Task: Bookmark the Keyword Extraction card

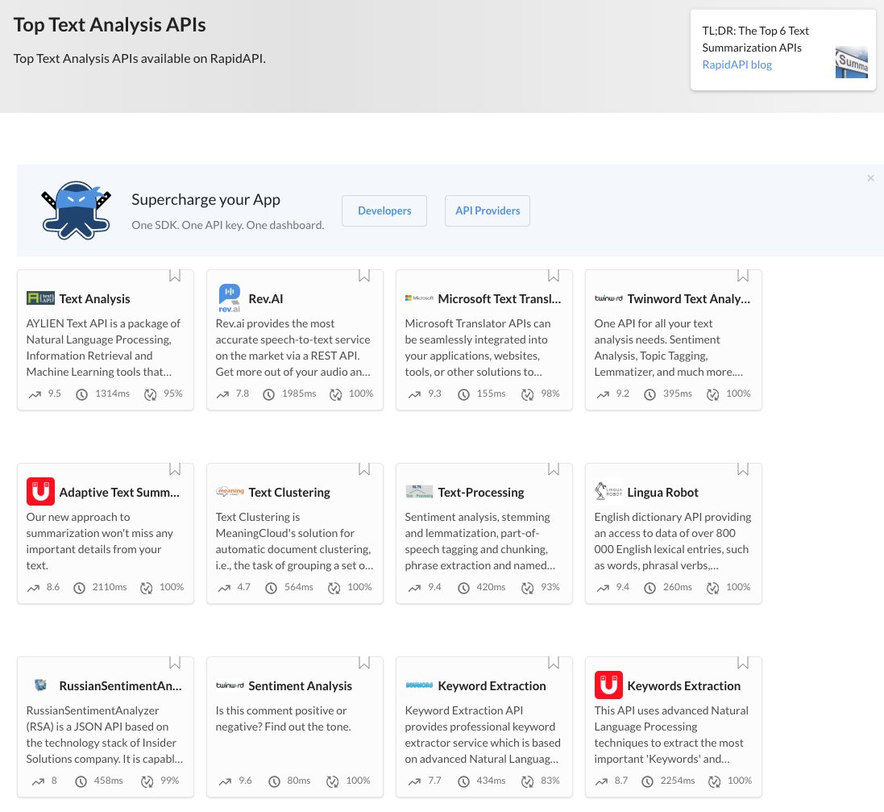Action: point(554,663)
